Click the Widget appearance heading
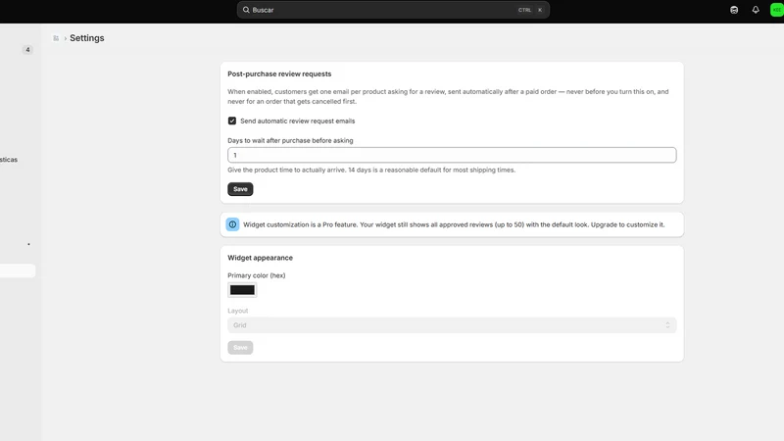The height and width of the screenshot is (441, 784). point(260,258)
